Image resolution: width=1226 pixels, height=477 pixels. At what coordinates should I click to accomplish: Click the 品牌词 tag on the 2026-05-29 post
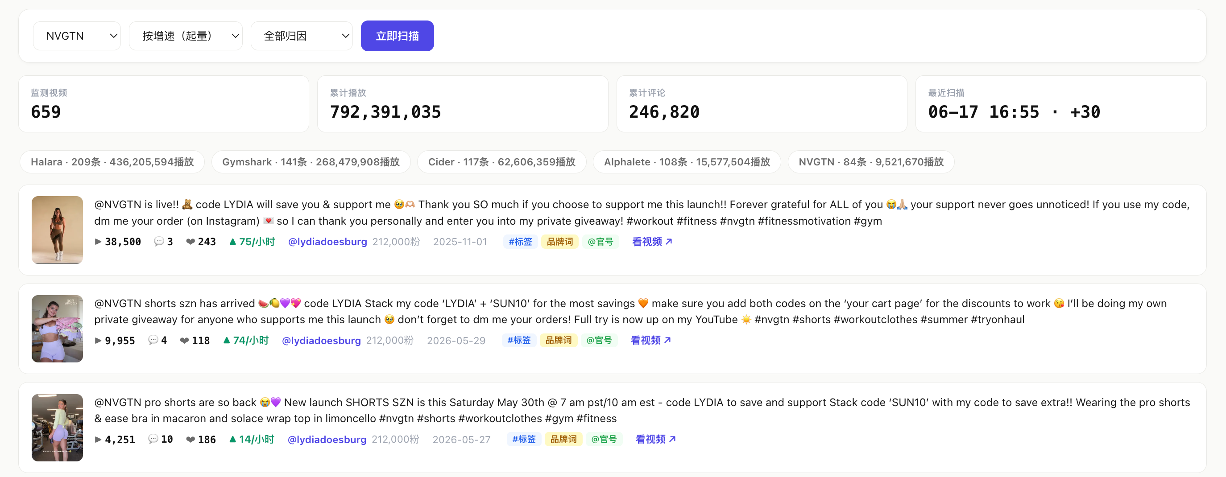tap(558, 341)
